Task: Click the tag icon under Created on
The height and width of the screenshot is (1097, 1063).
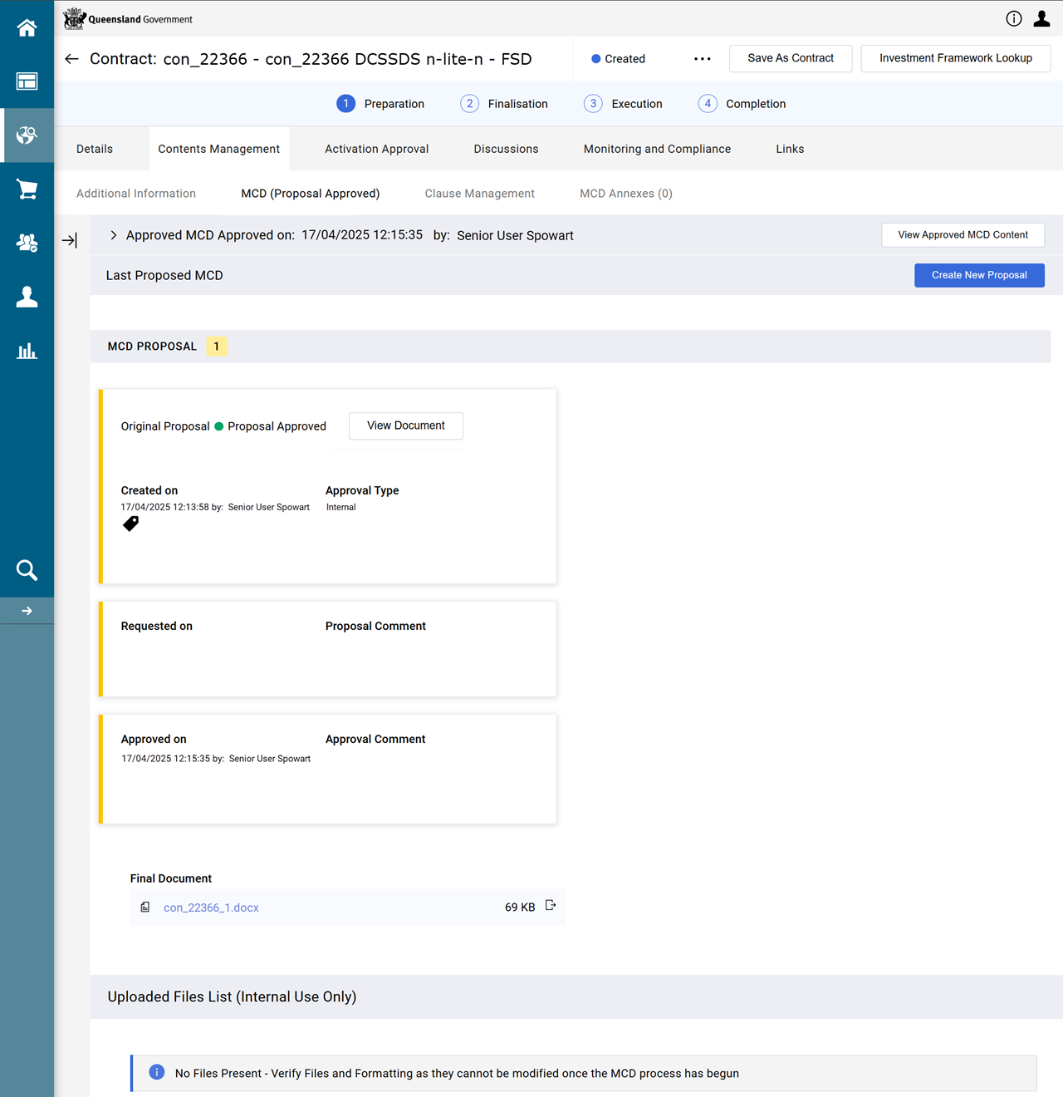Action: point(130,524)
